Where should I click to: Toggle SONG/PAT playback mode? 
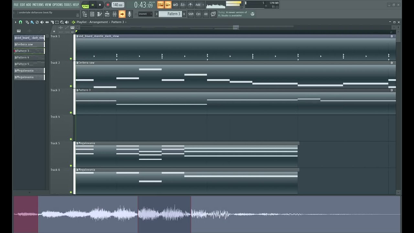point(85,5)
